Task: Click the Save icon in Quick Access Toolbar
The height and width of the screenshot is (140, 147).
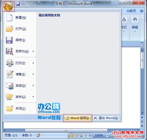Action: point(18,4)
